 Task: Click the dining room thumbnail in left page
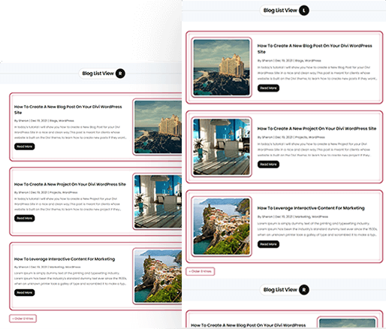click(158, 201)
